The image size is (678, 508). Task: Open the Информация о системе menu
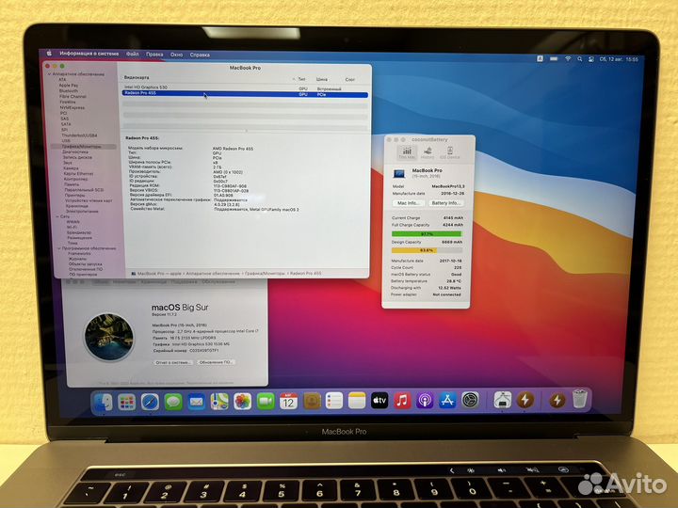click(89, 54)
